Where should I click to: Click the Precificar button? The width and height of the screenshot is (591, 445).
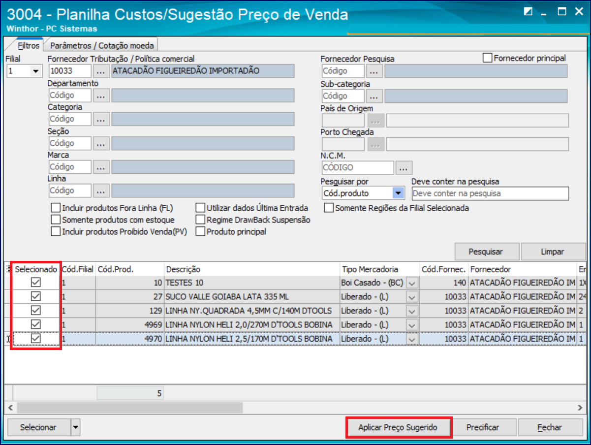483,427
